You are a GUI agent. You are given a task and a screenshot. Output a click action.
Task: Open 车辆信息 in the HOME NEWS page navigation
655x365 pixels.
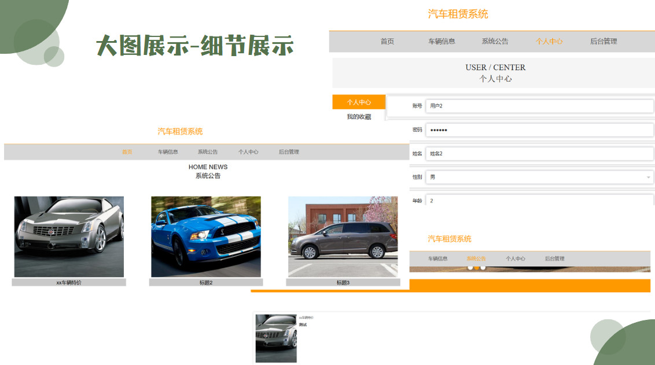pyautogui.click(x=168, y=152)
